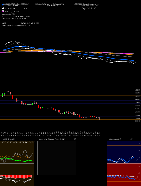Click "ADX: 45.37 +DY: 10.73 -DY: 28.55" header

click(17, 143)
